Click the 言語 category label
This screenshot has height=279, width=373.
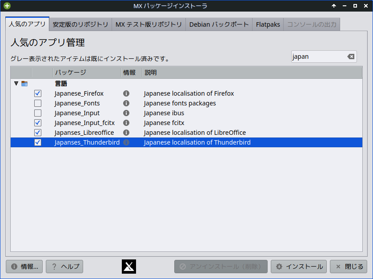(x=61, y=84)
